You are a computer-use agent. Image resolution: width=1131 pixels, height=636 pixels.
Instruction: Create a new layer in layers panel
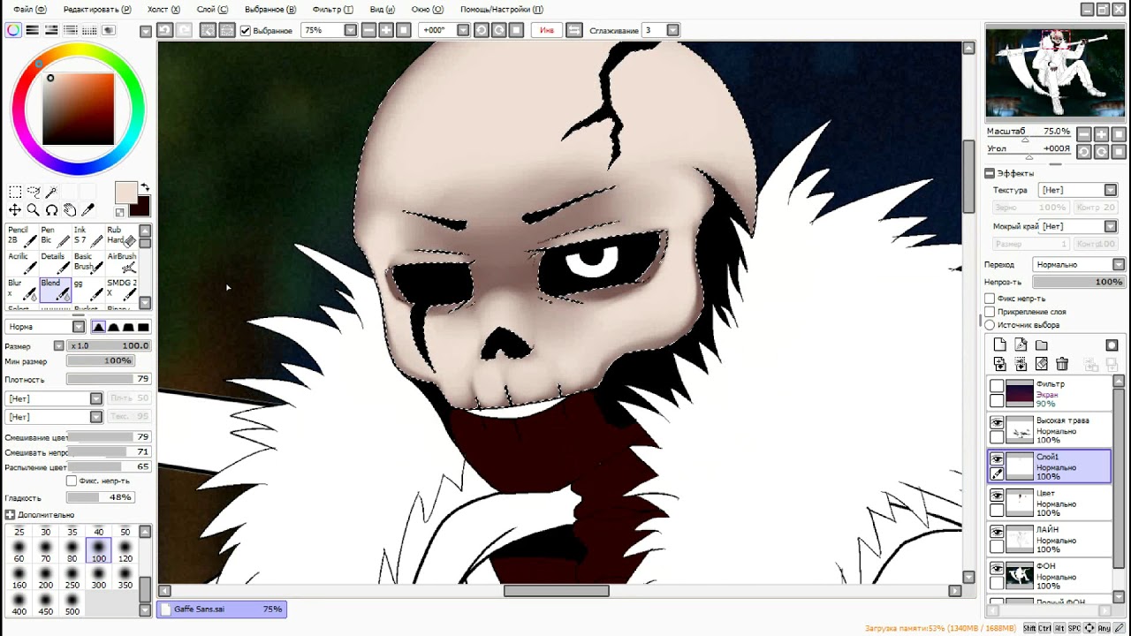[x=999, y=345]
